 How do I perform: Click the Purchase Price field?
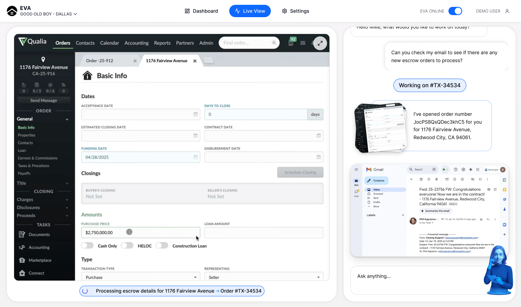tap(141, 232)
